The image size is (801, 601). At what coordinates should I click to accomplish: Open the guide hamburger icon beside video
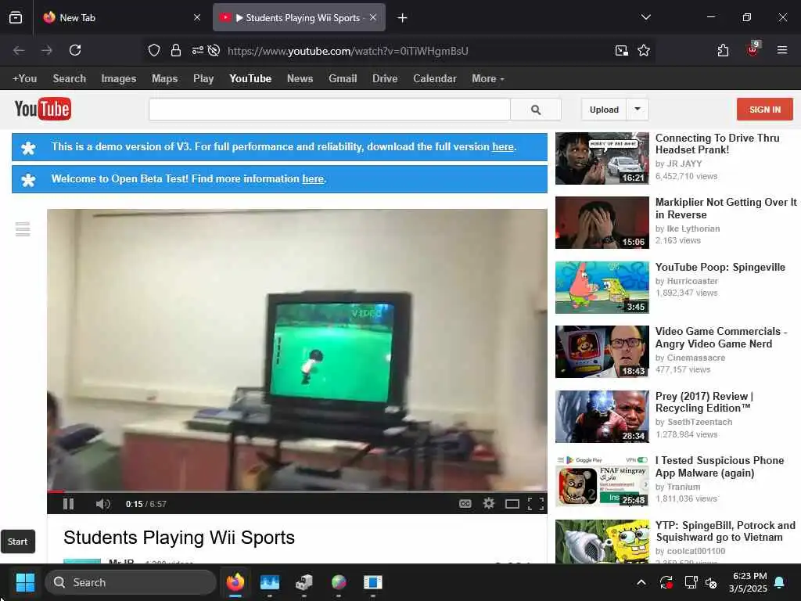pyautogui.click(x=23, y=229)
